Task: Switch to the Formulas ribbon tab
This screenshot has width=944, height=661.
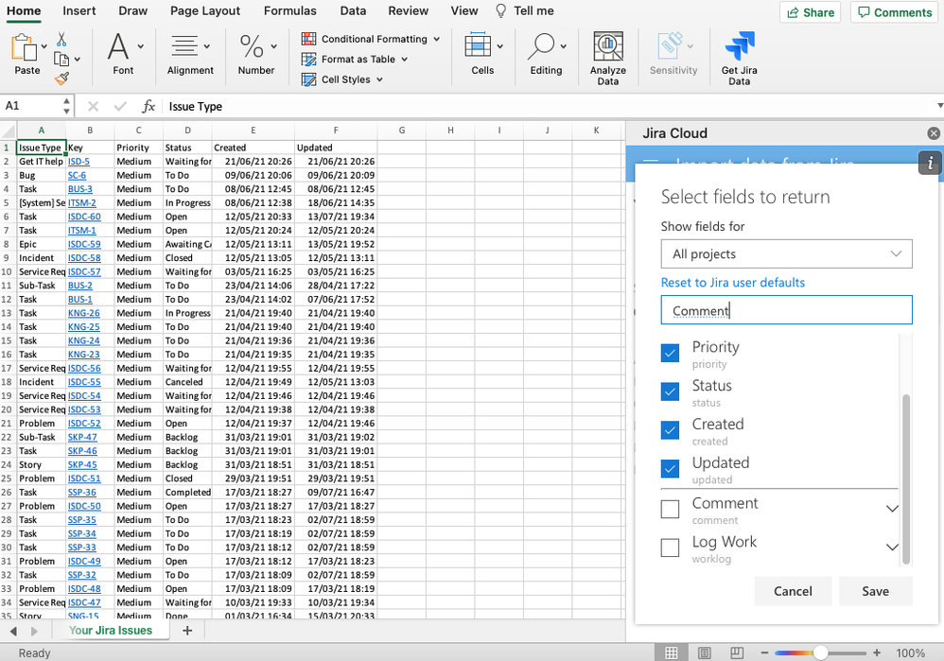Action: pyautogui.click(x=289, y=10)
